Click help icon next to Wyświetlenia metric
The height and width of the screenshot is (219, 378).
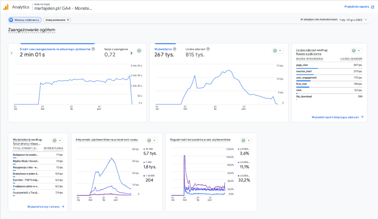[175, 49]
